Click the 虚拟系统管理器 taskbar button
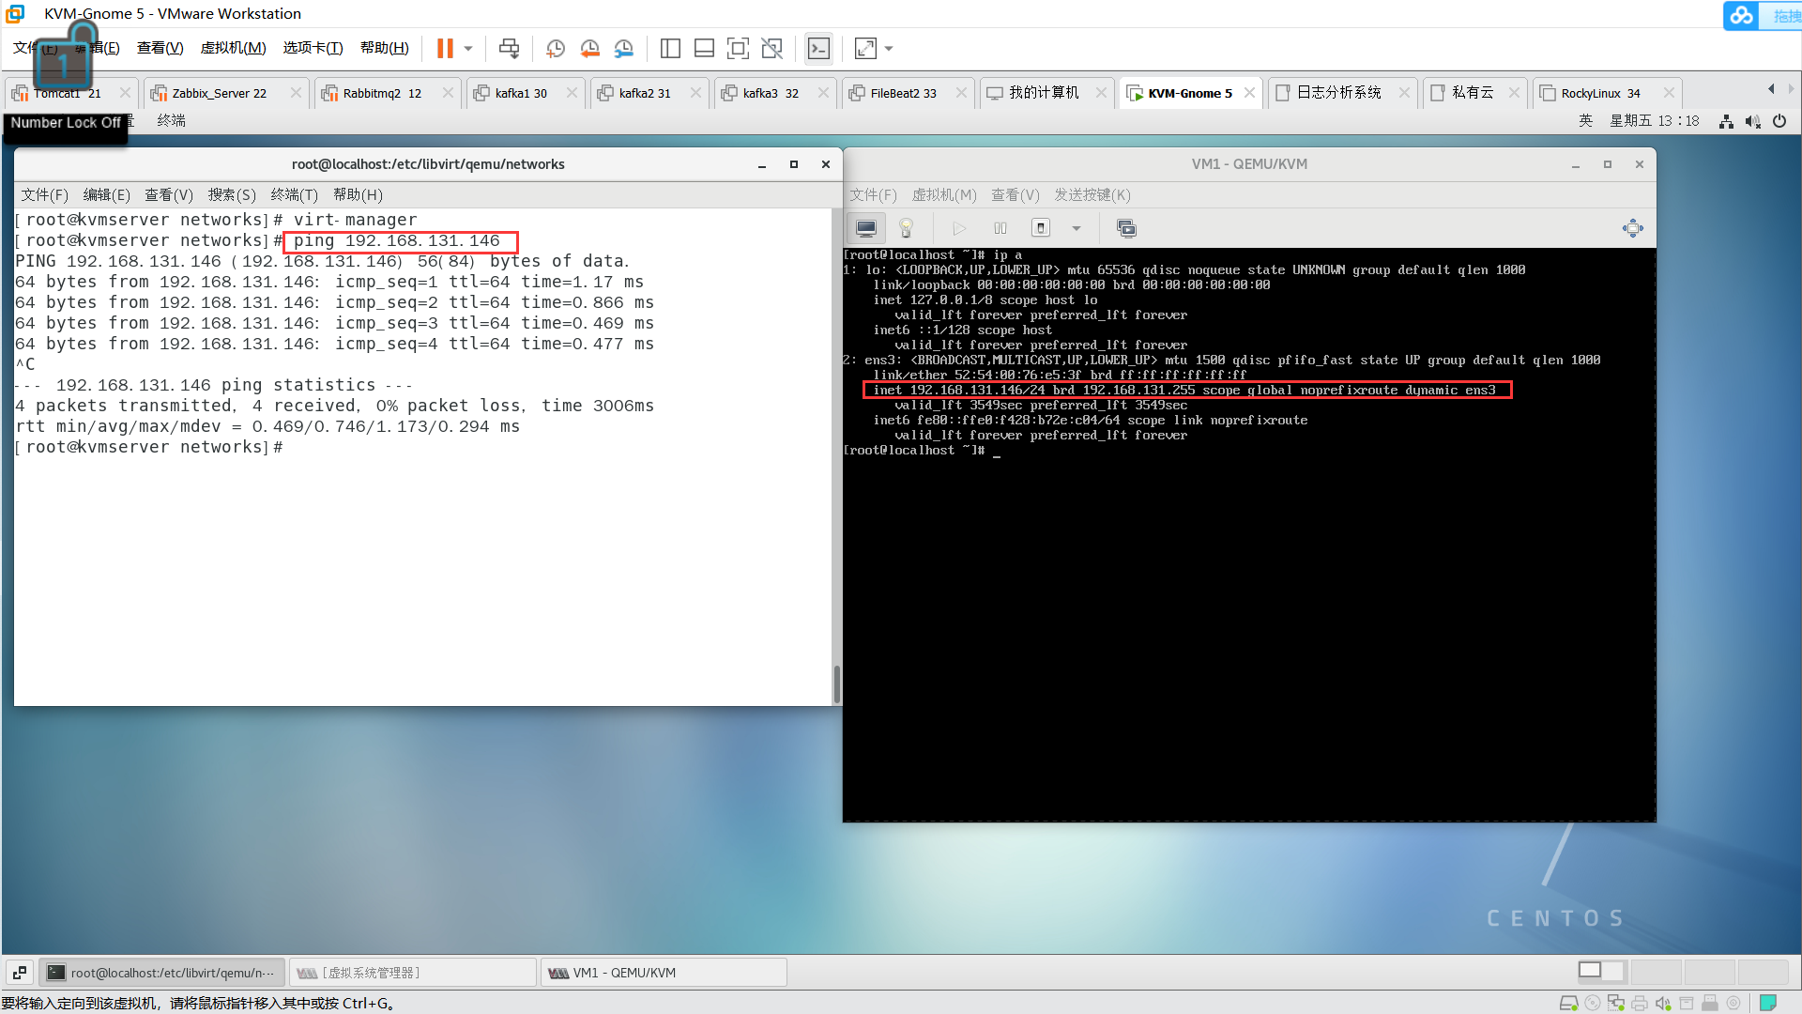 412,973
